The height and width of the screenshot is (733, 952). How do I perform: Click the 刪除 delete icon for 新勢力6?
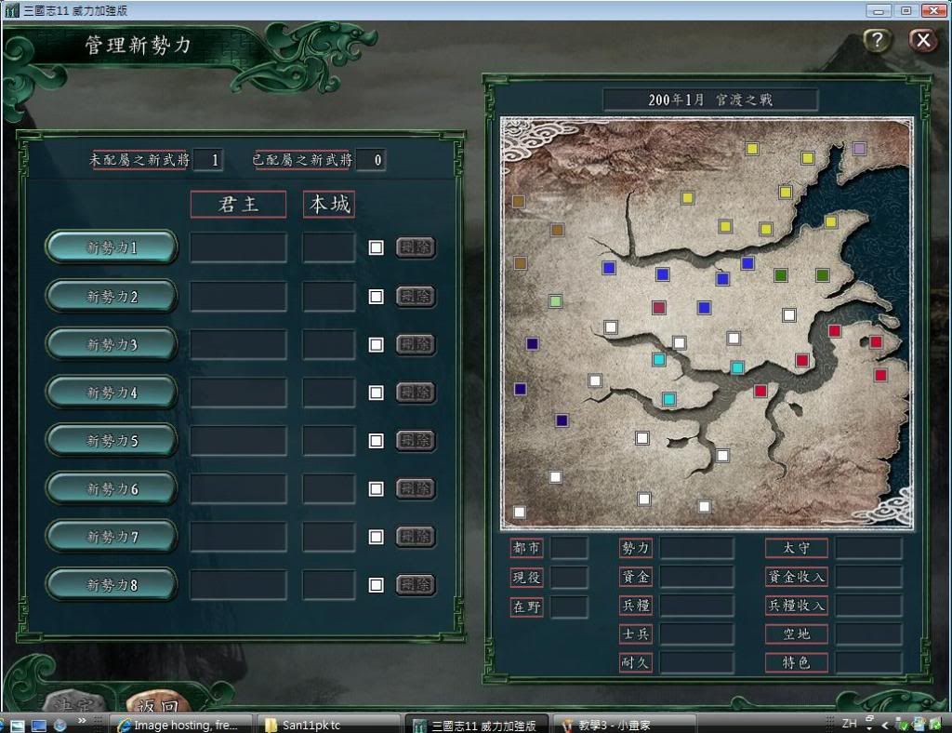coord(416,488)
